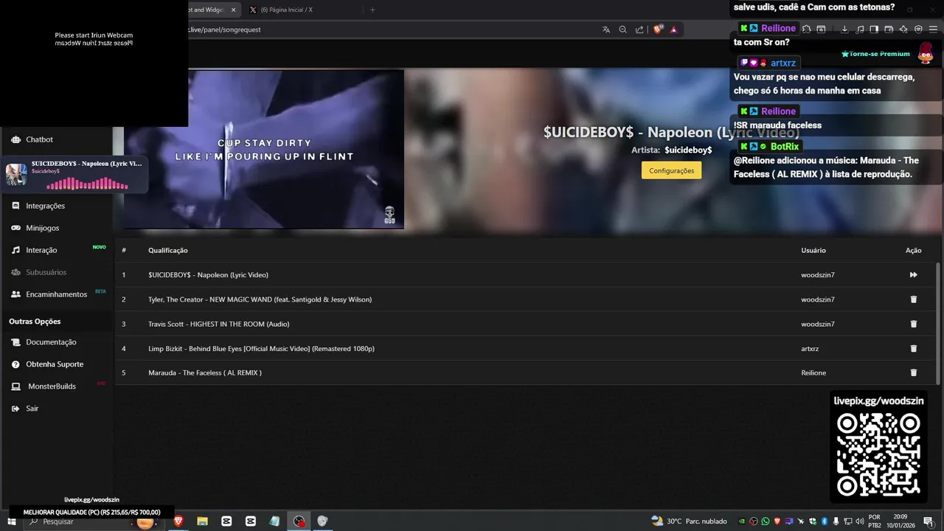Screen dimensions: 944x531
Task: Open the weather widget 30°C Parc. nublado
Action: click(x=689, y=521)
